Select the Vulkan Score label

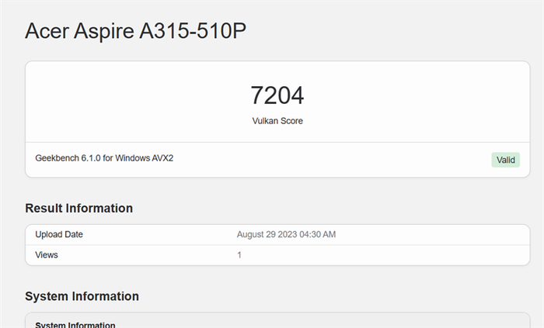[277, 121]
